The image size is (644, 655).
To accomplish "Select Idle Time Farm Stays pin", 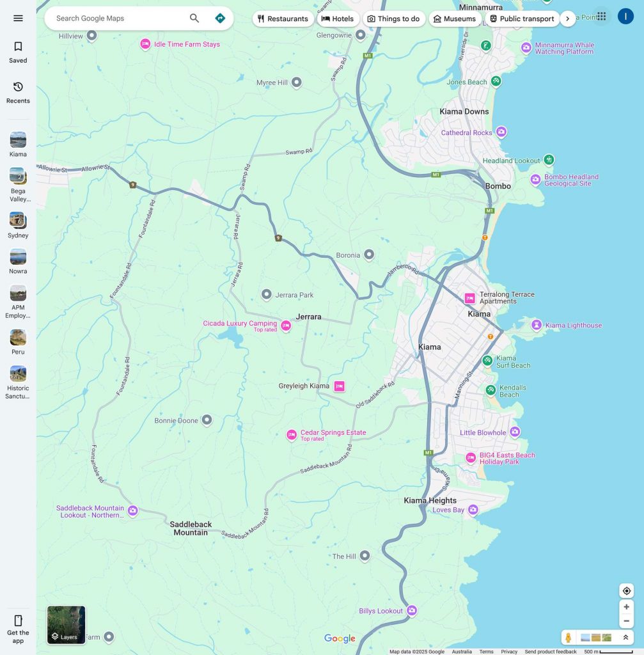I will 145,44.
